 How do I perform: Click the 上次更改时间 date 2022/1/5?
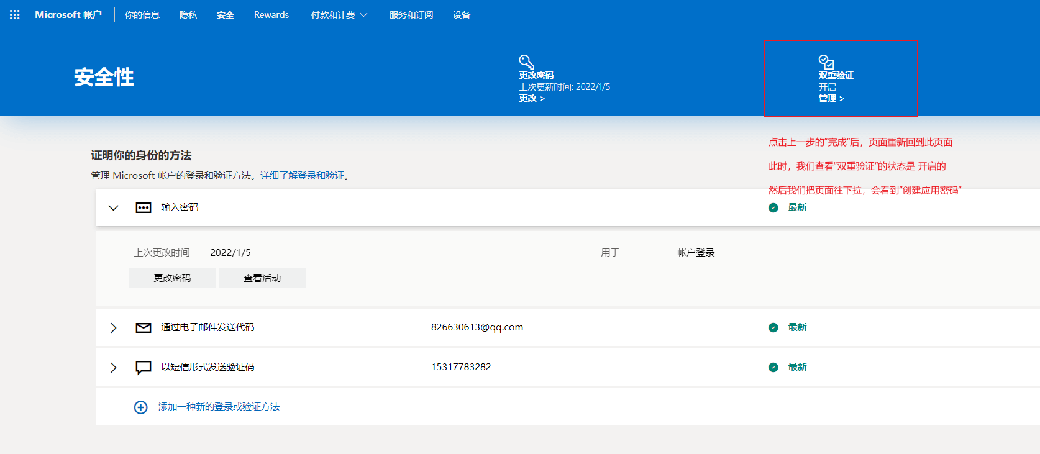click(x=230, y=253)
